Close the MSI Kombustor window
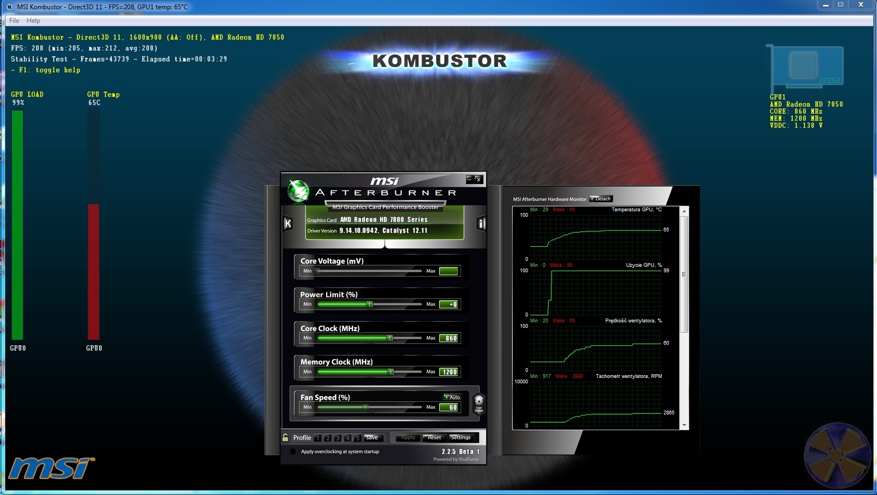The image size is (877, 495). 861,5
